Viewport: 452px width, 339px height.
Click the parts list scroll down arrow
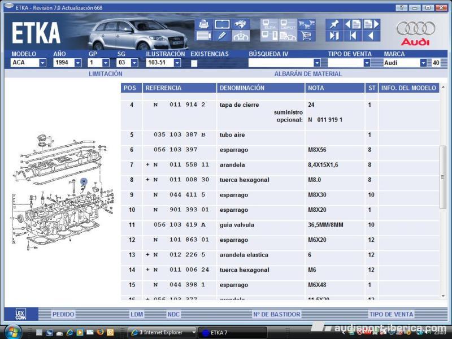(x=443, y=296)
